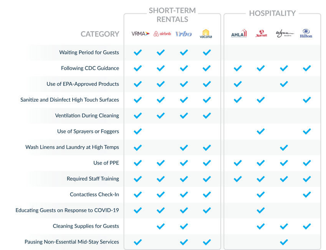Click Wynn checkmark for Wash Linens at High Temps

(284, 148)
